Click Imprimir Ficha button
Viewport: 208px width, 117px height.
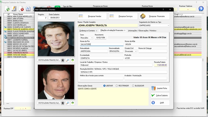[160, 88]
